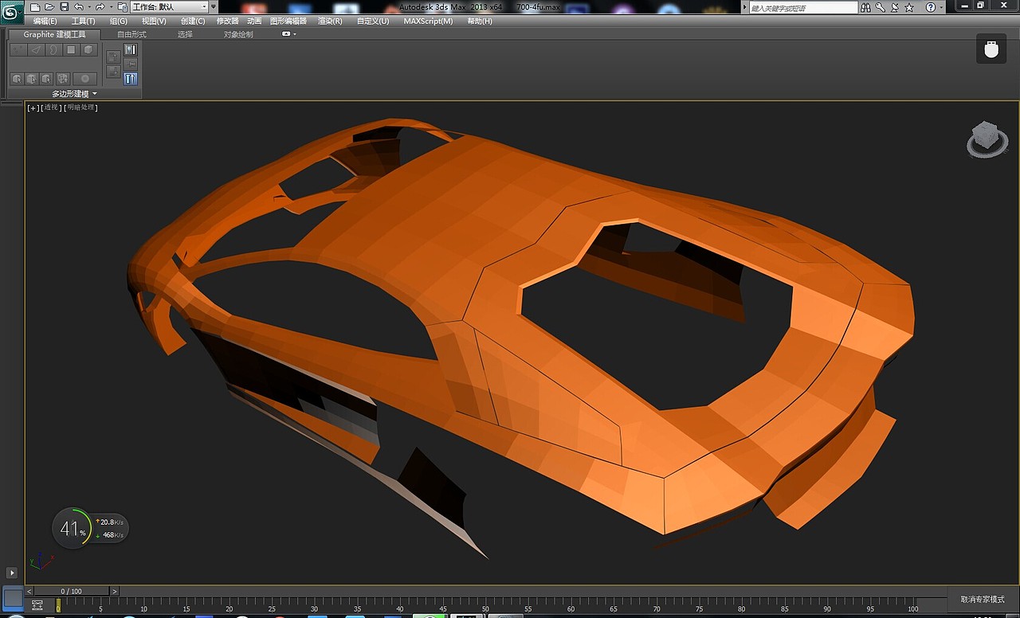Click the time slider next-frame arrow
Image resolution: width=1020 pixels, height=618 pixels.
point(116,591)
